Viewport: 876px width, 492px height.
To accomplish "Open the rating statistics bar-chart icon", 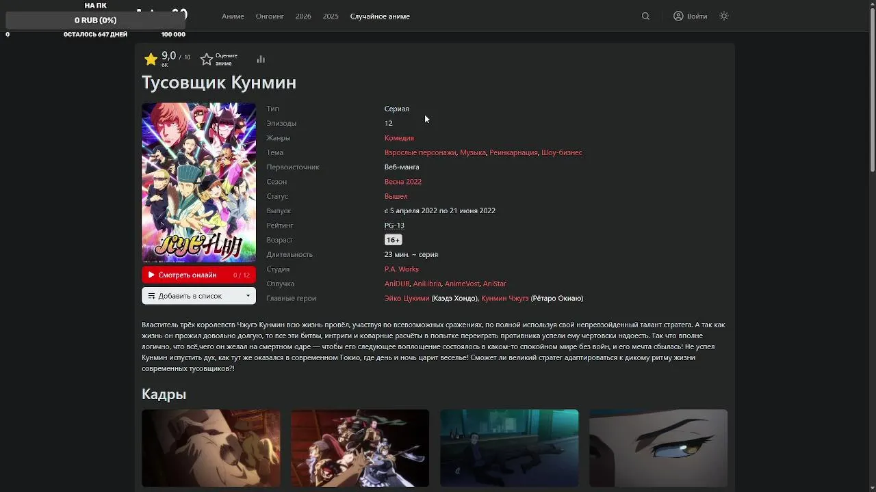I will coord(261,59).
